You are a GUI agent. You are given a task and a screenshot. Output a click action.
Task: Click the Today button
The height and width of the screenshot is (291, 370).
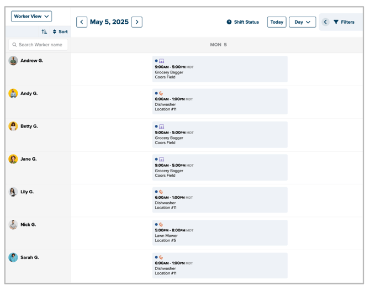277,22
